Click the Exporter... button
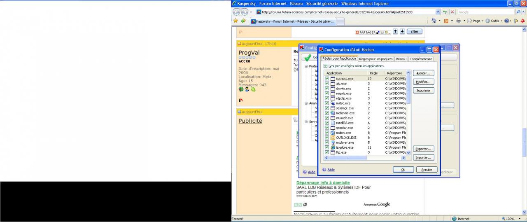Screen dimensions: 527x222 pyautogui.click(x=424, y=149)
